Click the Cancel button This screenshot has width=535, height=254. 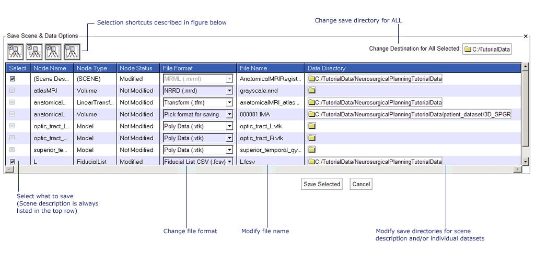coord(361,184)
